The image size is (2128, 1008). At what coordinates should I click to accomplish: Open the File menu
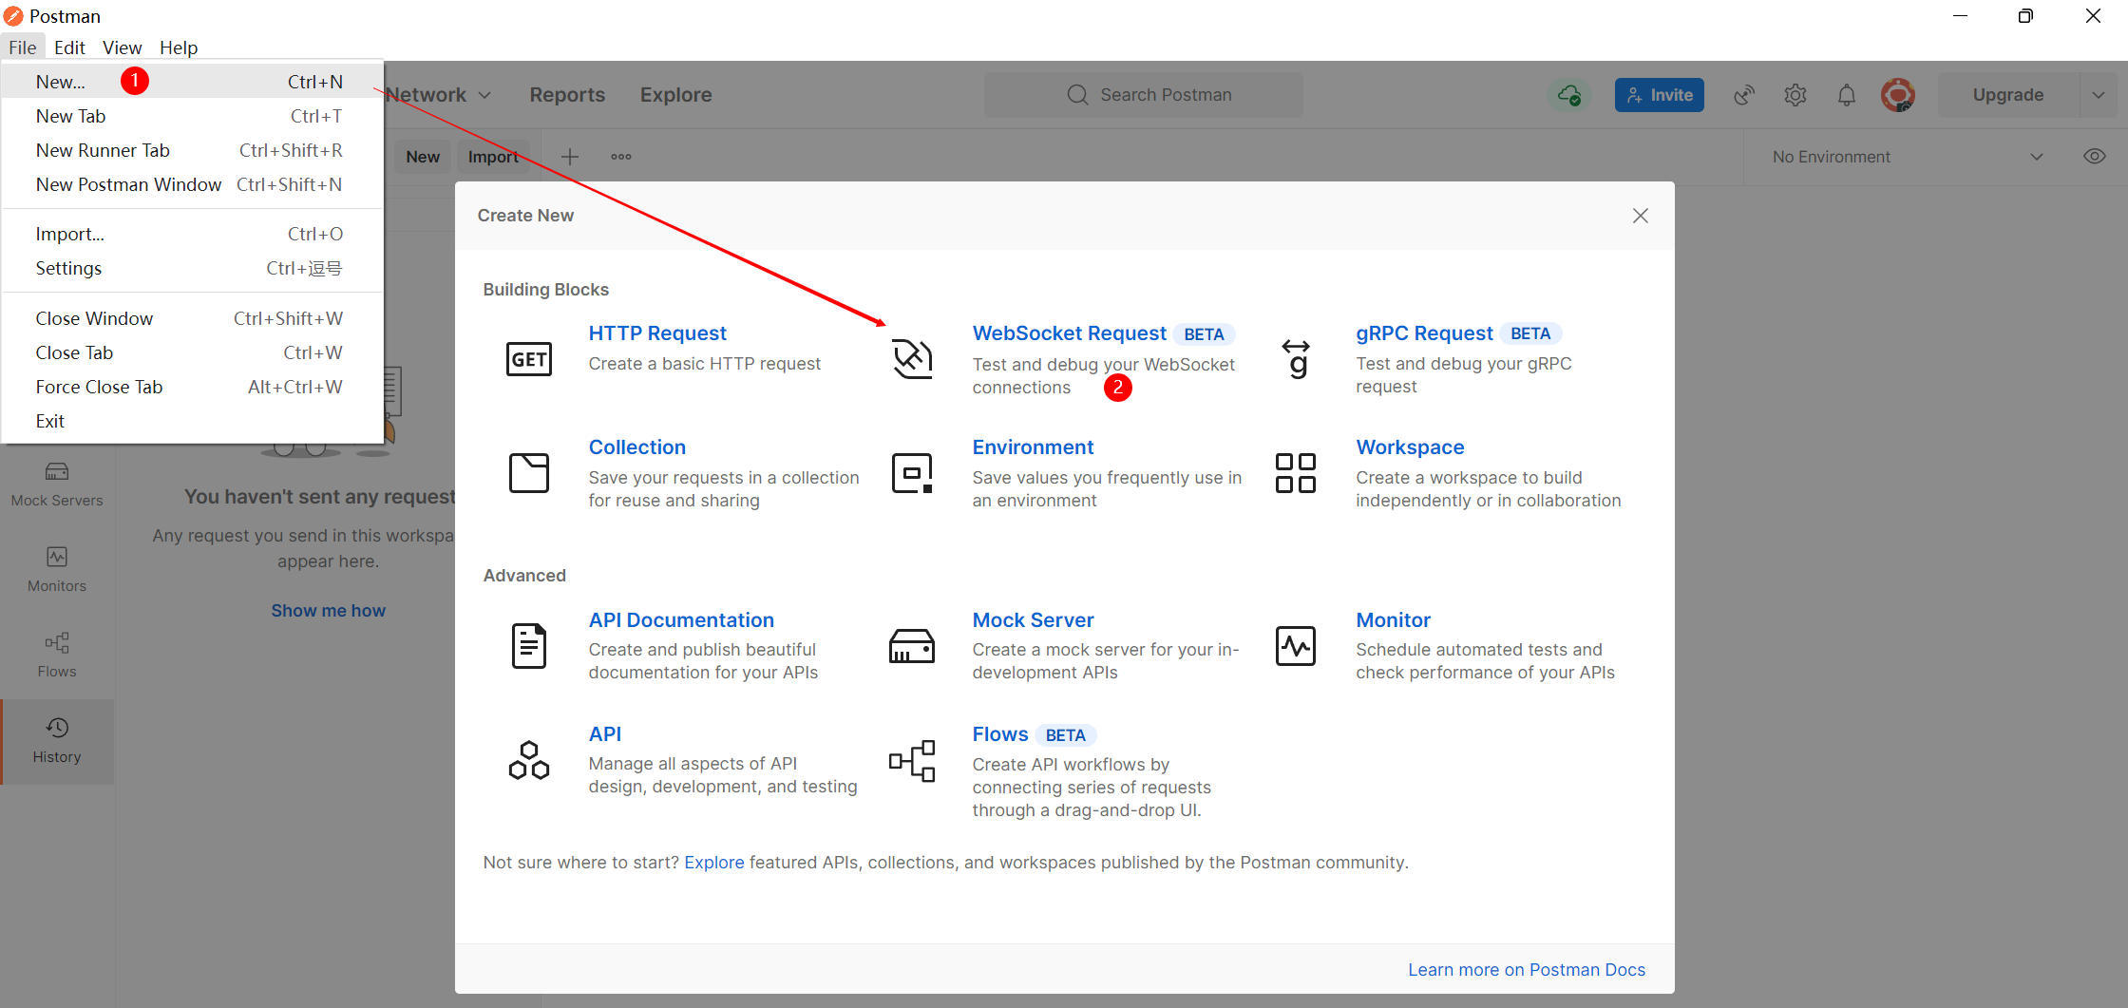click(x=23, y=48)
